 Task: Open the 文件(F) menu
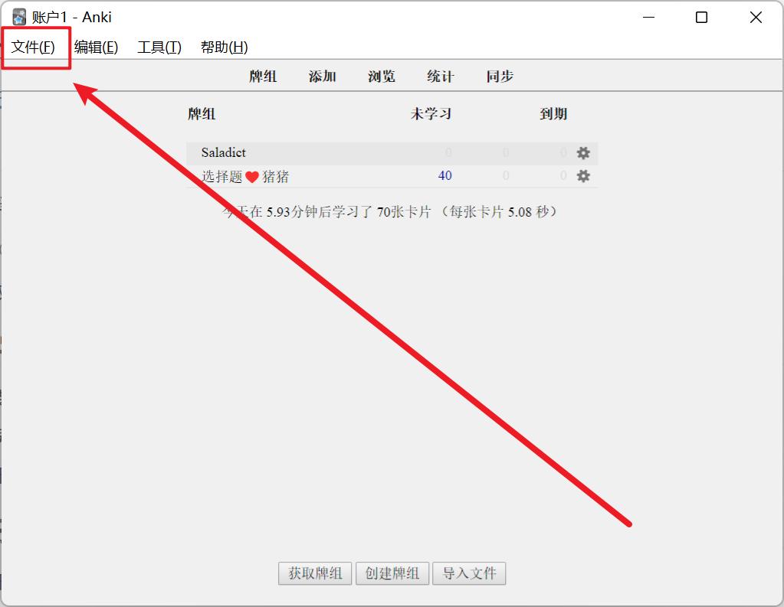tap(34, 47)
